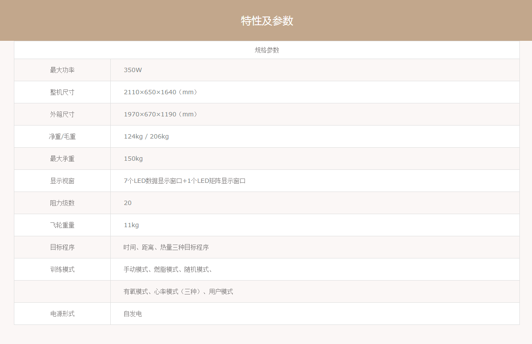
Task: Click the 最大功率 row label
Action: pyautogui.click(x=62, y=70)
